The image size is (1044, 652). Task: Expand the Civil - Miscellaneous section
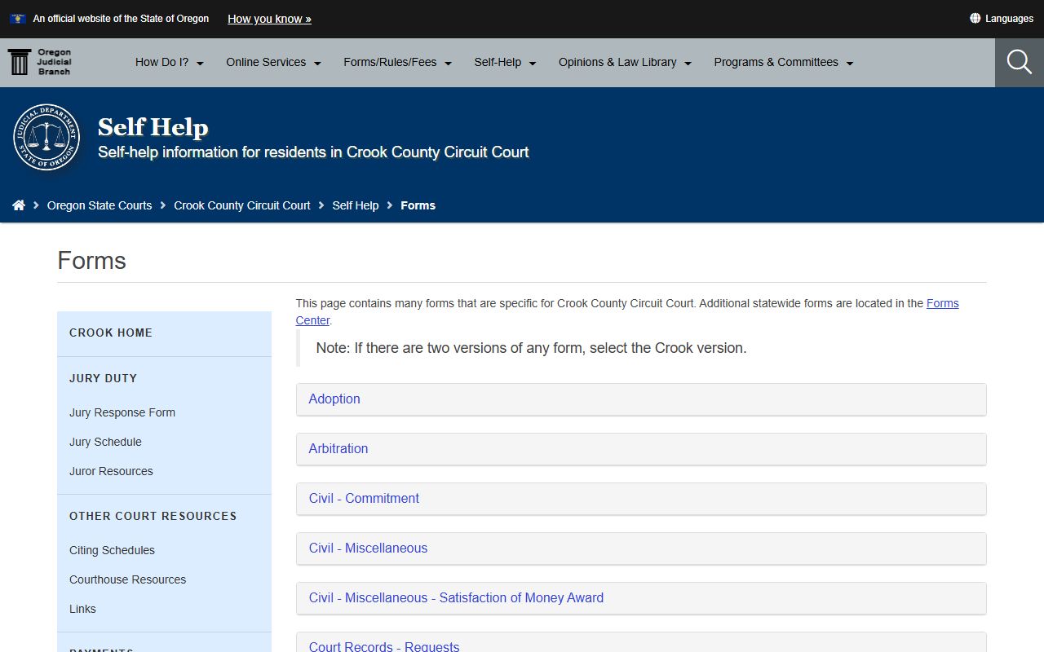tap(641, 548)
